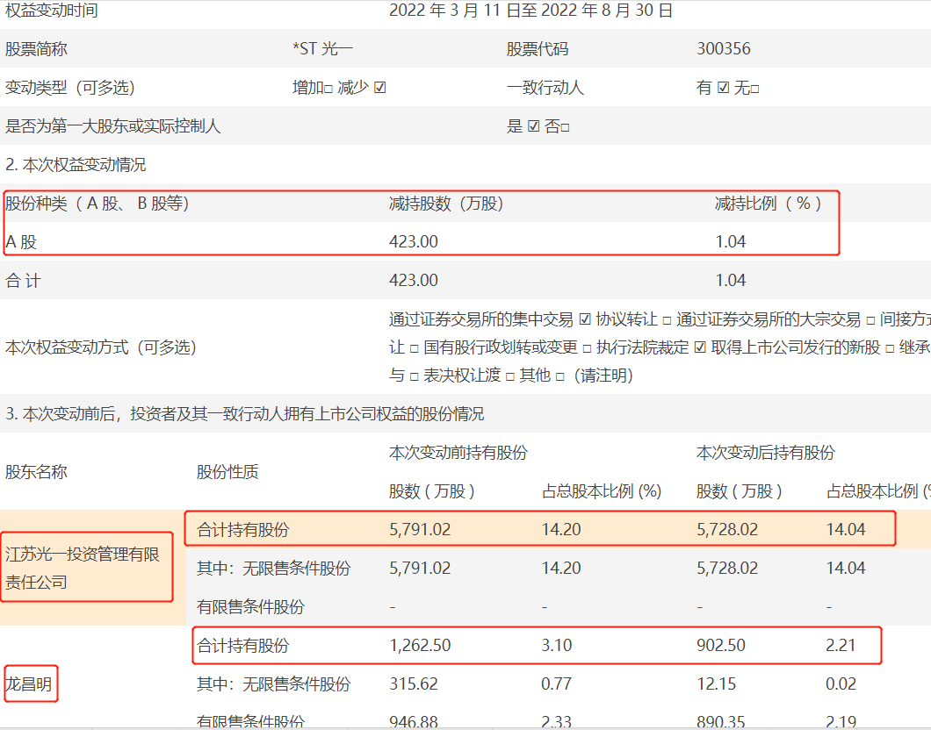Select the value 902.50

(x=721, y=645)
